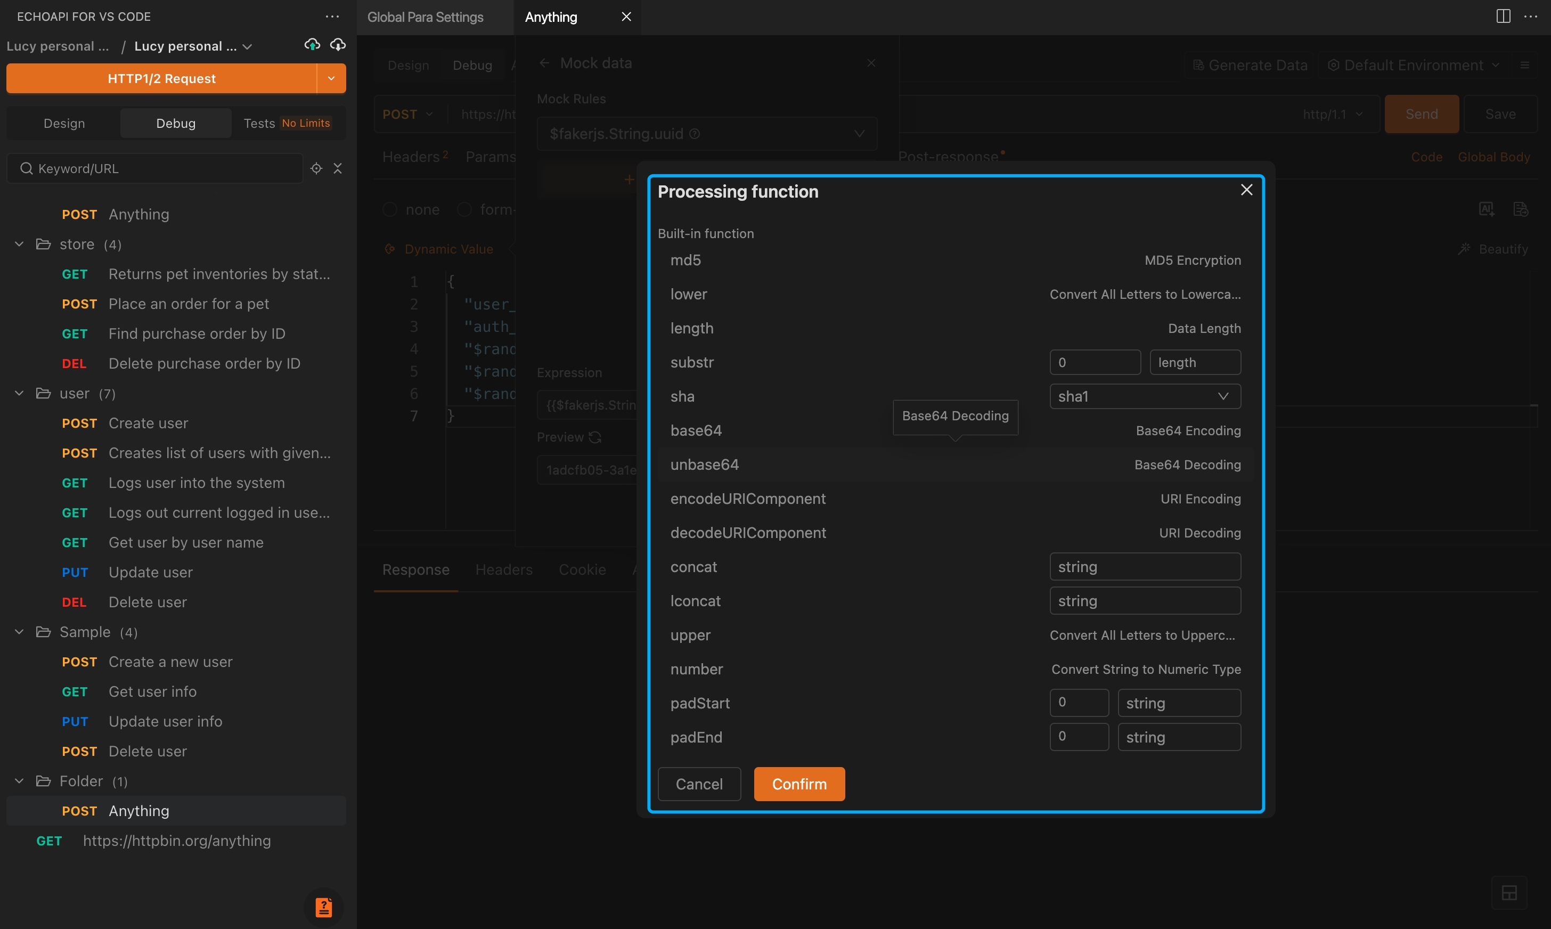Collapse the store folder
This screenshot has width=1551, height=929.
[19, 244]
